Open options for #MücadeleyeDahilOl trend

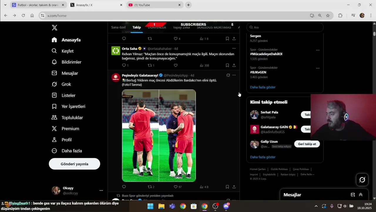coord(318,50)
